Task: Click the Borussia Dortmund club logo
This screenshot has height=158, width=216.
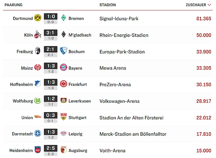Action: pyautogui.click(x=38, y=18)
